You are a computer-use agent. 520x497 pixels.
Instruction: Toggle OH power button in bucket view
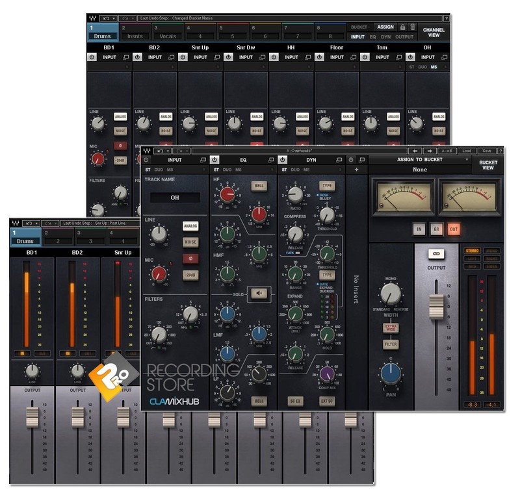[410, 57]
